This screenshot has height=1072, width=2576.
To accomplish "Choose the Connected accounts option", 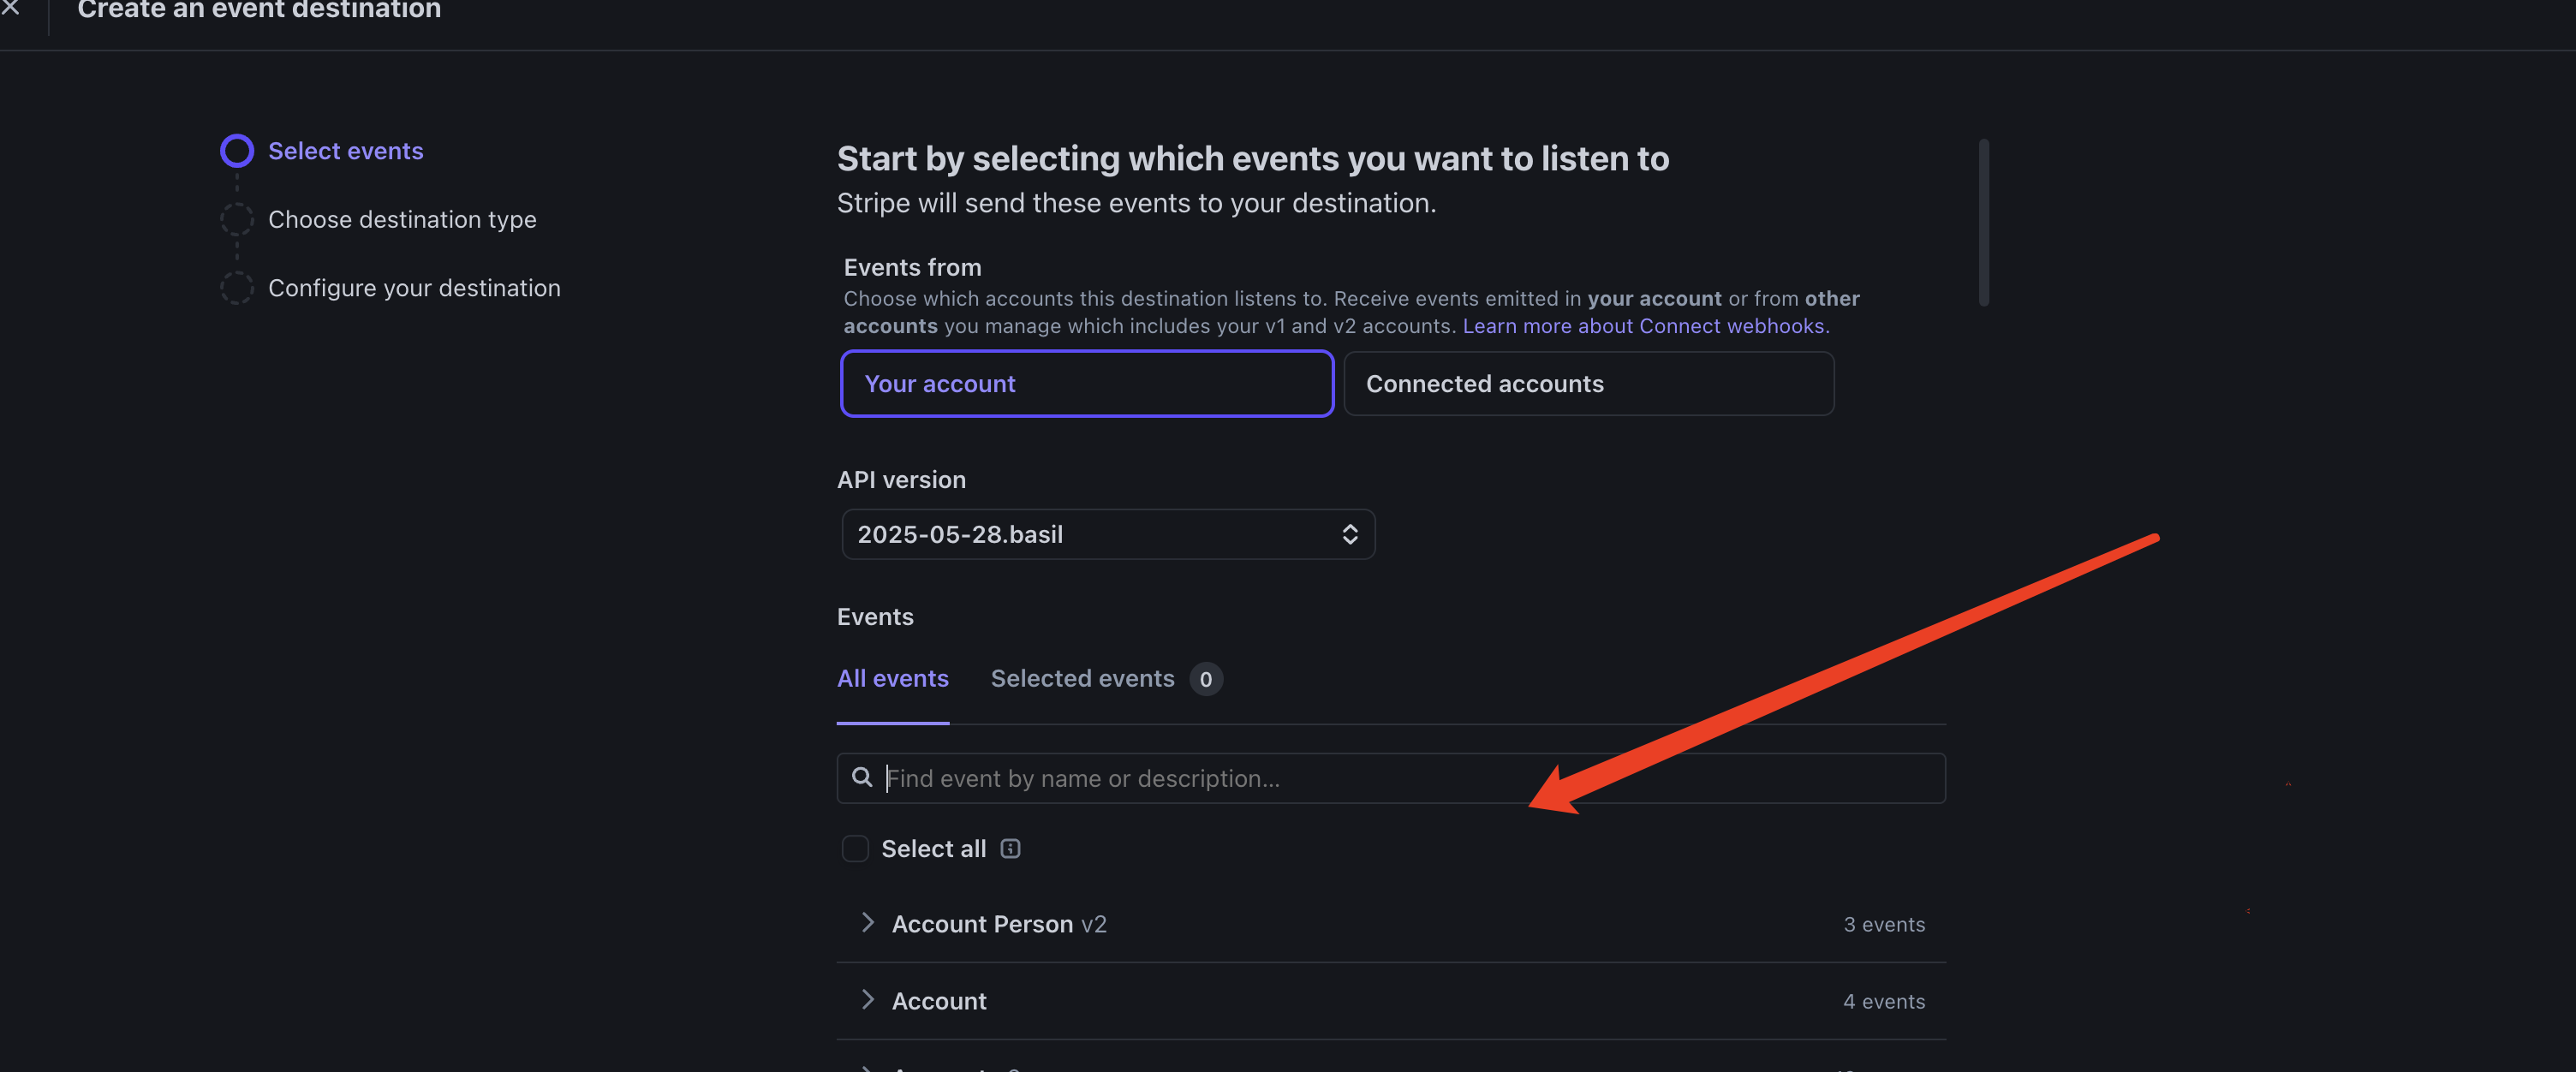I will point(1589,383).
